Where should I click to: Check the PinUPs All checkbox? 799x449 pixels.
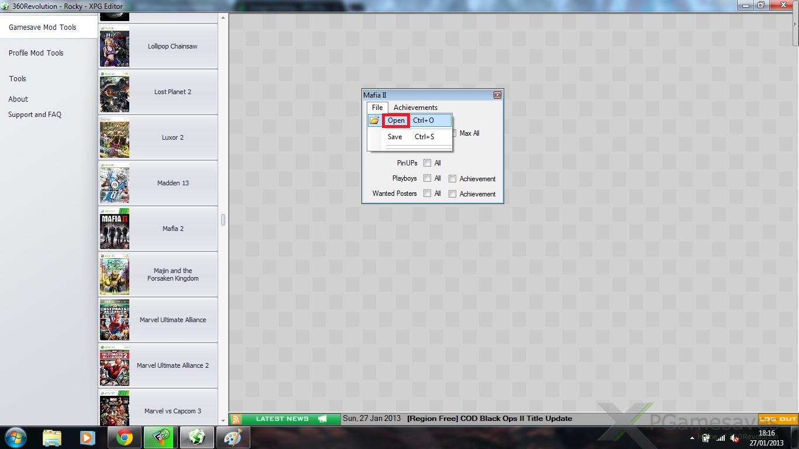428,163
